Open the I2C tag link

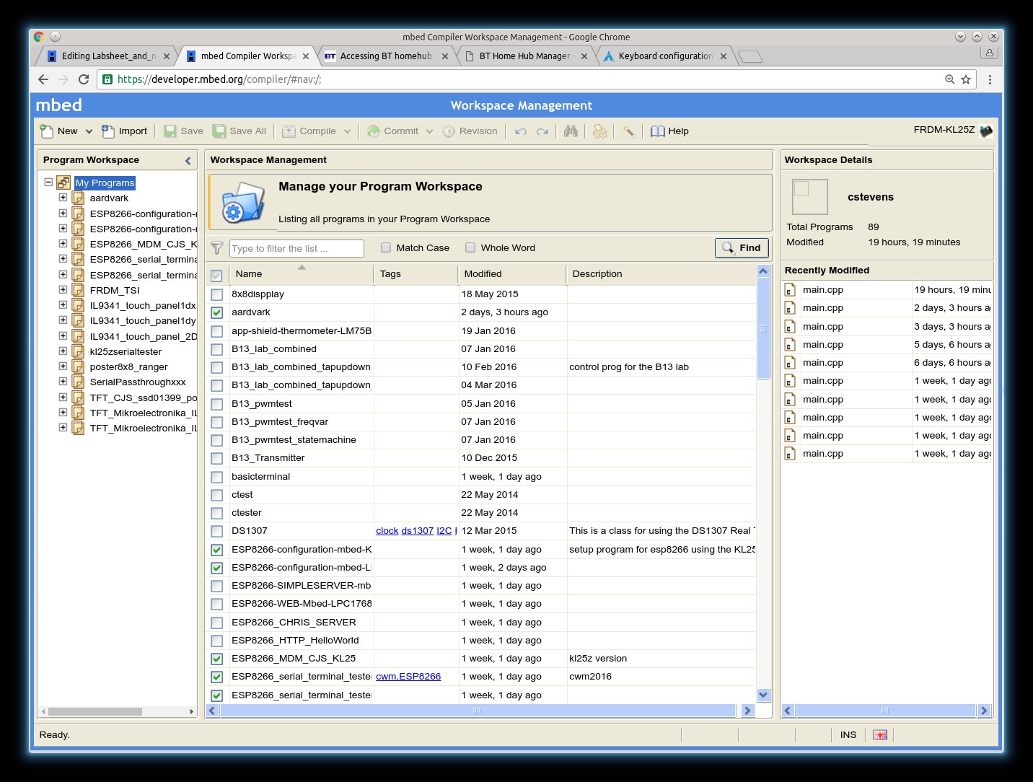coord(444,531)
